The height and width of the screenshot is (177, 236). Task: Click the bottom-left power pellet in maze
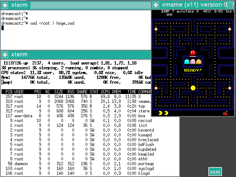click(x=156, y=88)
